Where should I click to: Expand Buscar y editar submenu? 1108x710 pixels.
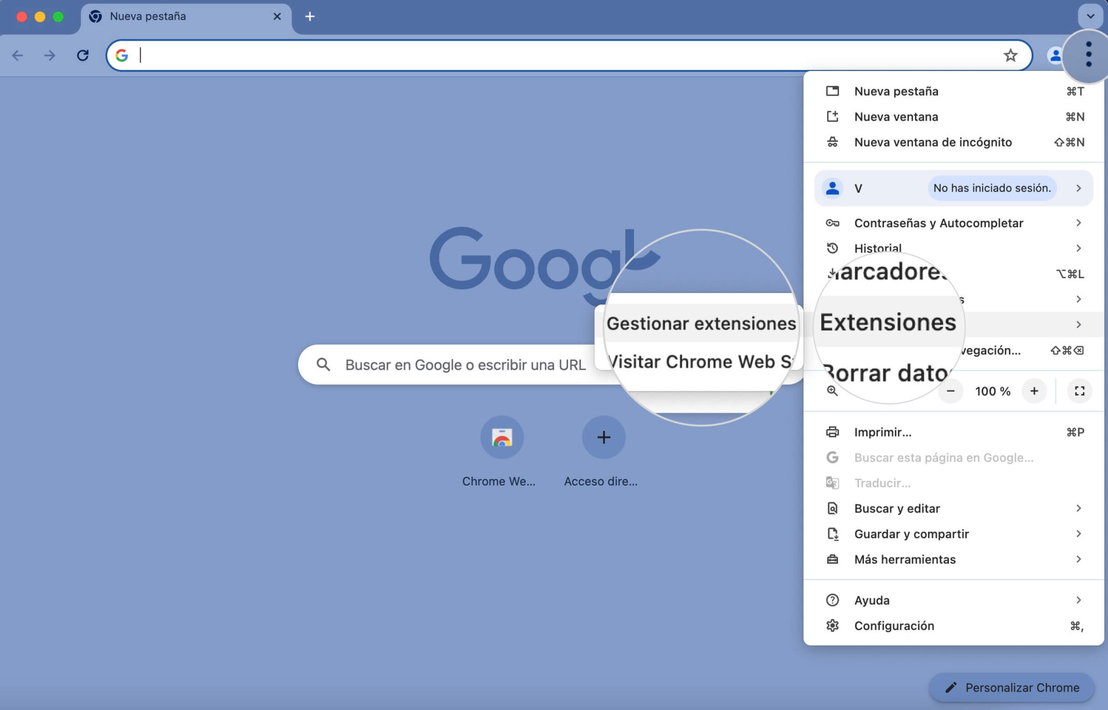tap(954, 508)
